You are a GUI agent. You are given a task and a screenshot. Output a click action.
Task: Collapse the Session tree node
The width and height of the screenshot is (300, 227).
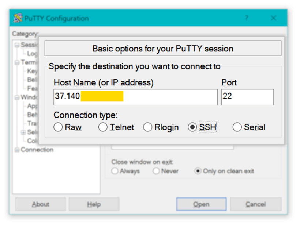pos(17,45)
